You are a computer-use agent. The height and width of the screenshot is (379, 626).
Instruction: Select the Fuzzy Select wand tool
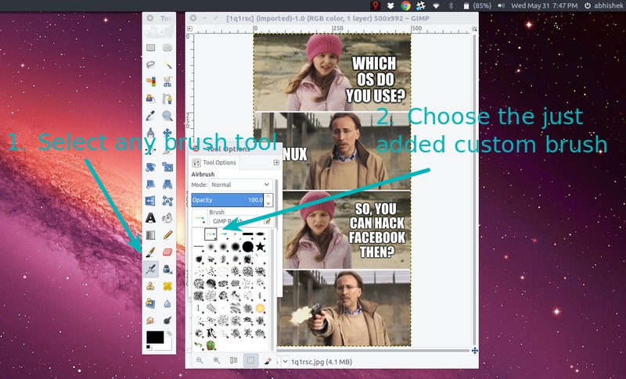(167, 65)
